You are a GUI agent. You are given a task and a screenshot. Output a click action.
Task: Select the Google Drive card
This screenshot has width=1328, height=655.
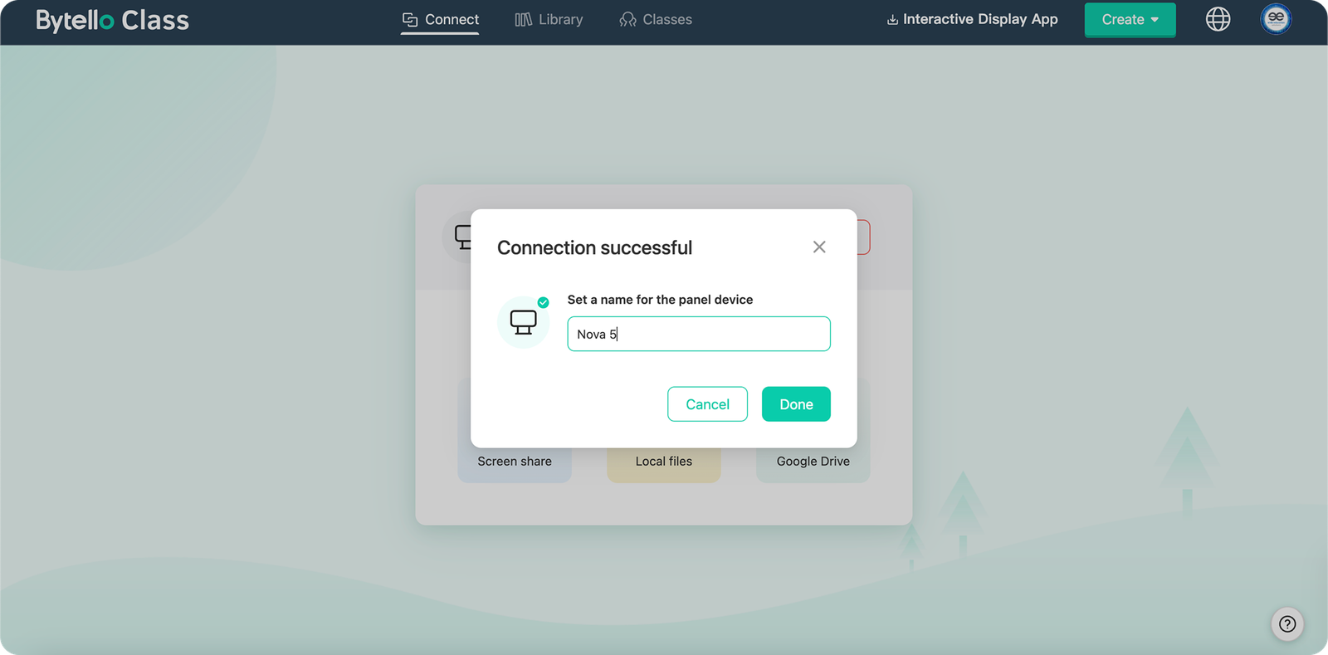pos(813,462)
